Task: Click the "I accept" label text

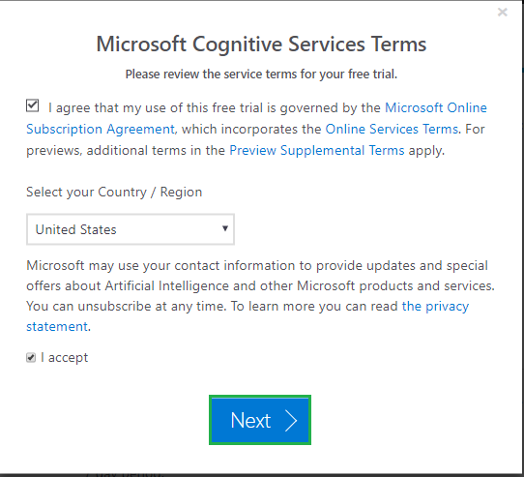Action: click(x=64, y=358)
